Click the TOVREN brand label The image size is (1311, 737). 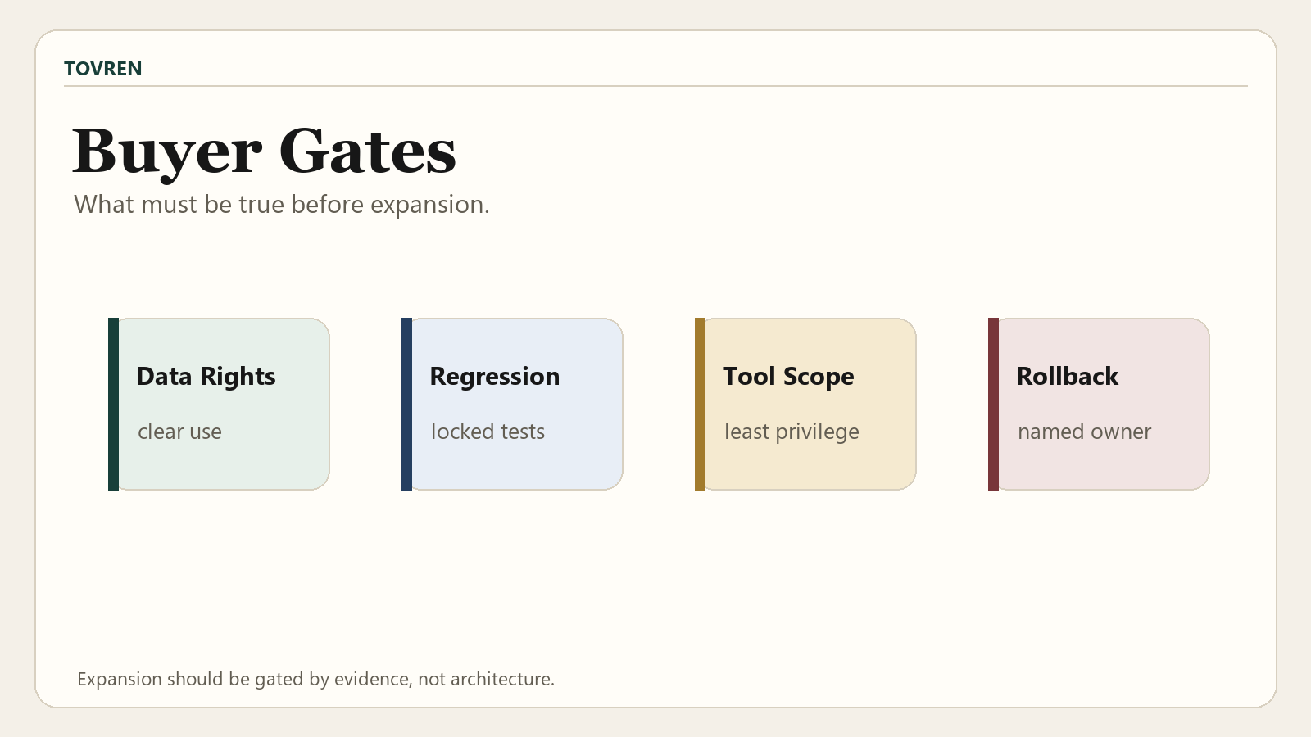pyautogui.click(x=103, y=69)
